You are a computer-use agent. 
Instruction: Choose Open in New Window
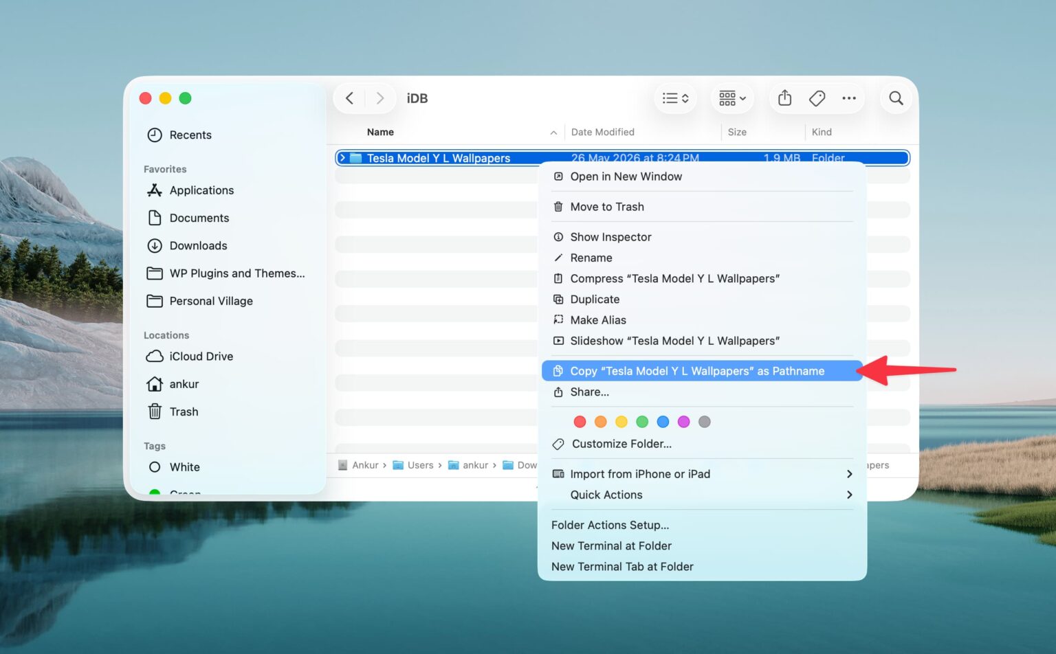(x=701, y=177)
